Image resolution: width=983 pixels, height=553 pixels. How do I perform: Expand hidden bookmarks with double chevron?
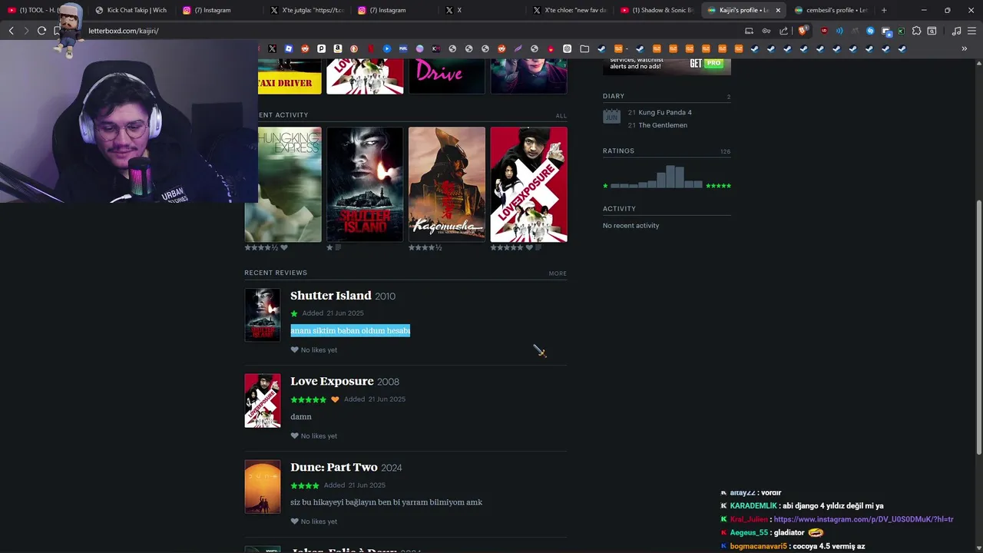point(964,48)
